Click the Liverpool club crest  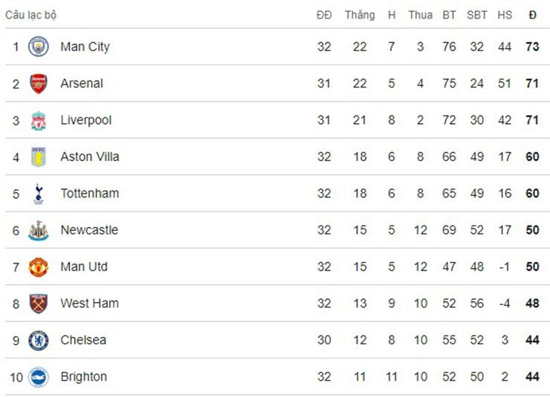[x=38, y=120]
